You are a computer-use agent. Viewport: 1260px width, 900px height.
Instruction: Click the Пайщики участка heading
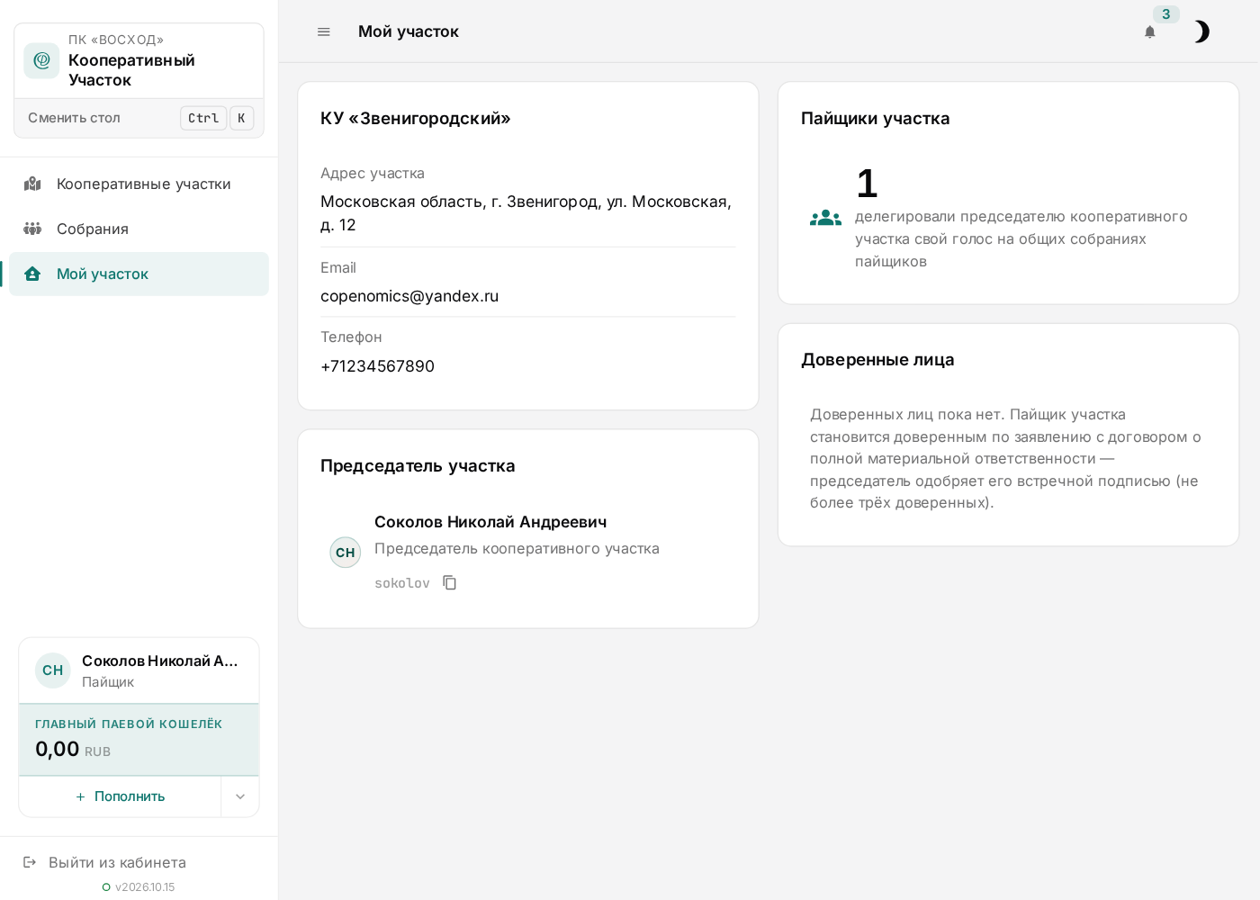[x=876, y=118]
